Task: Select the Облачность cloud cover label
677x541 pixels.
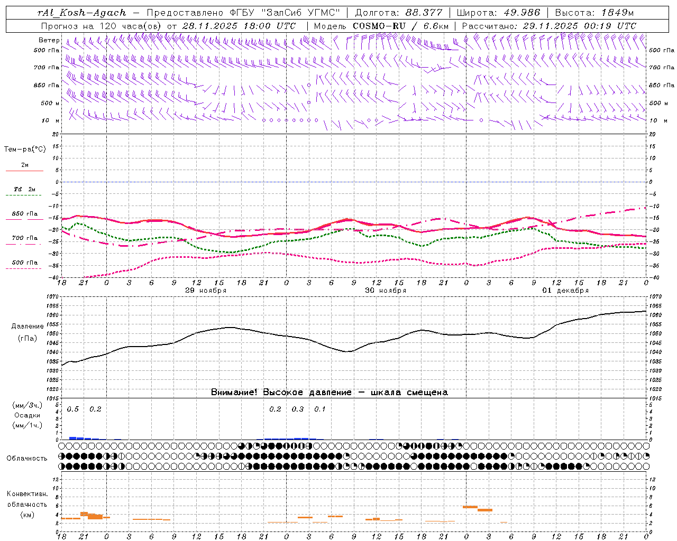Action: [27, 459]
